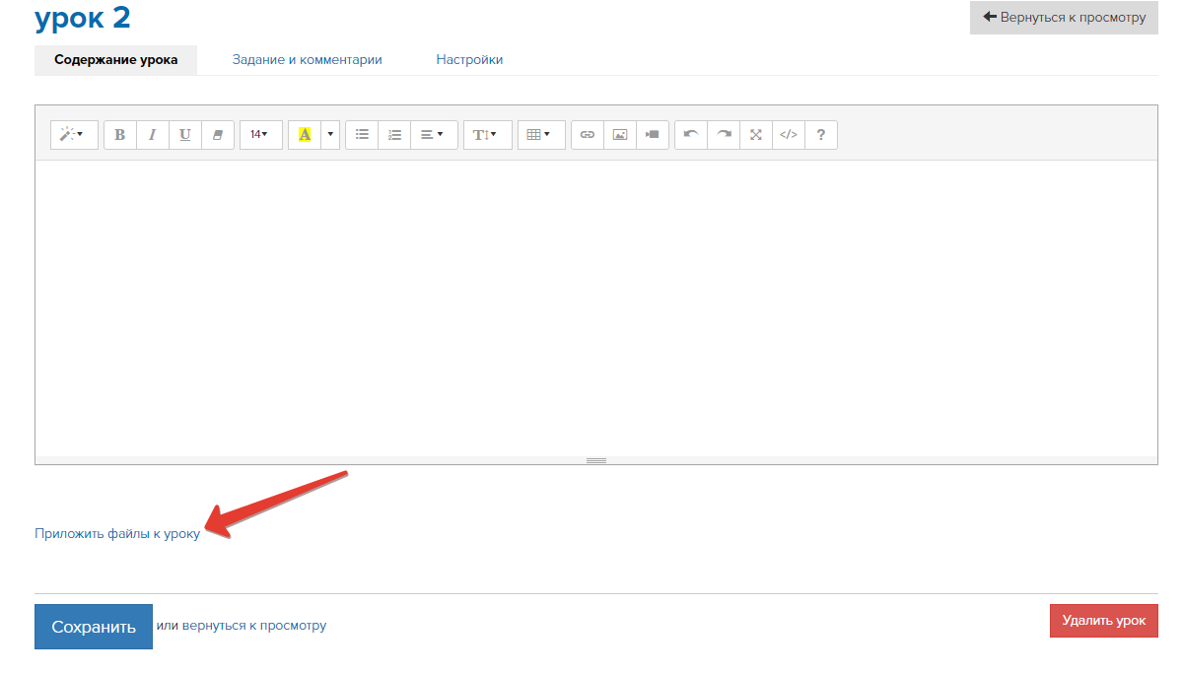Insert a bulleted list
This screenshot has width=1183, height=675.
[x=362, y=135]
